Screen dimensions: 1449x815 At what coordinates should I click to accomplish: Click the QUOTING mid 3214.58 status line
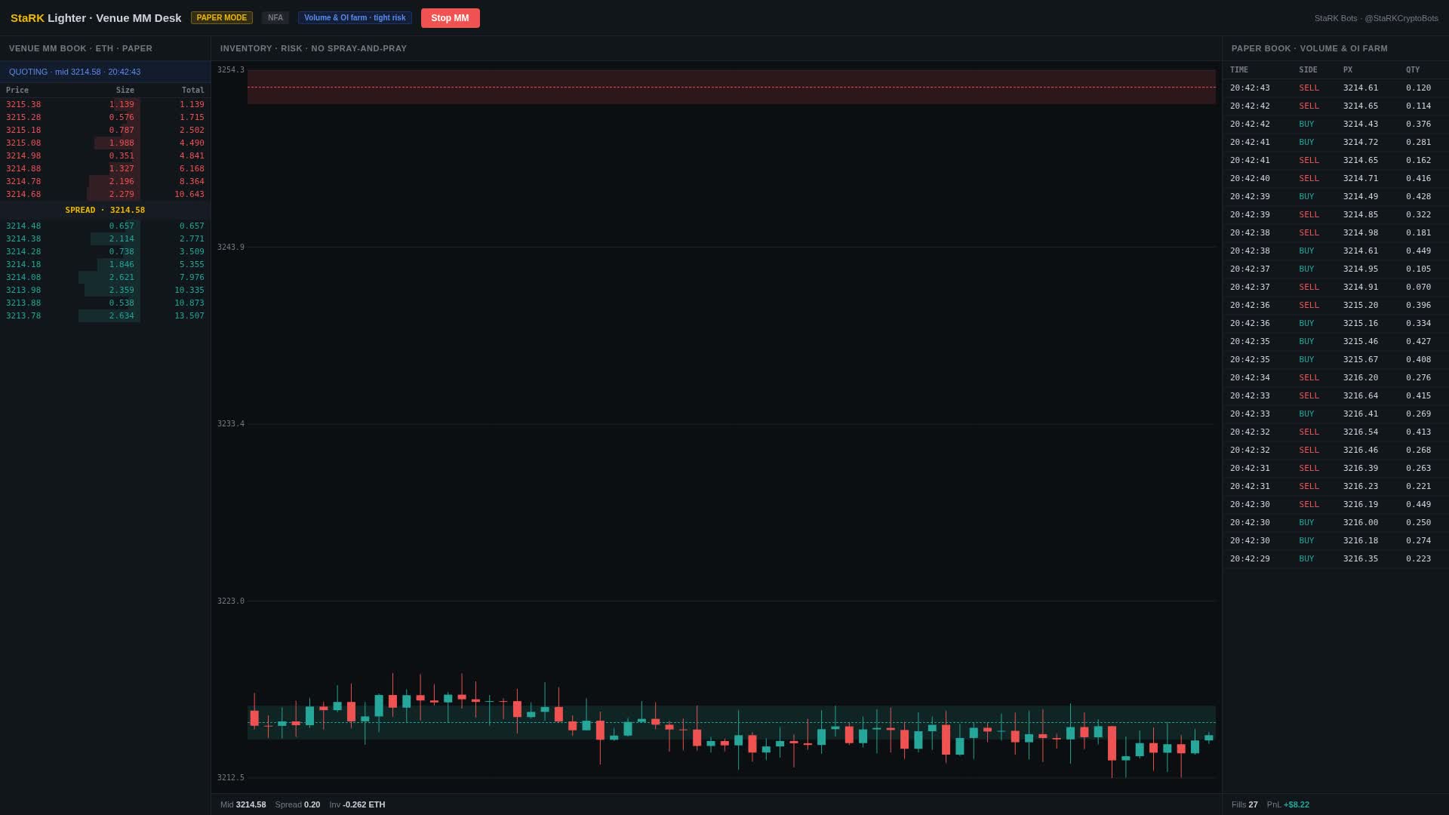point(75,72)
